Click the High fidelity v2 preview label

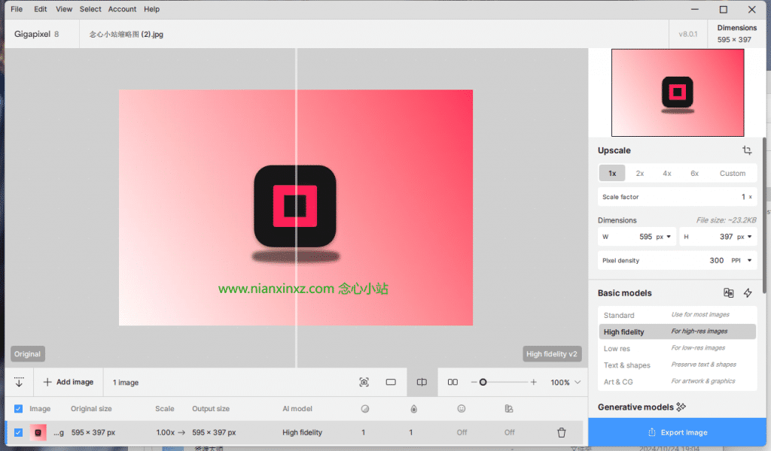click(552, 354)
